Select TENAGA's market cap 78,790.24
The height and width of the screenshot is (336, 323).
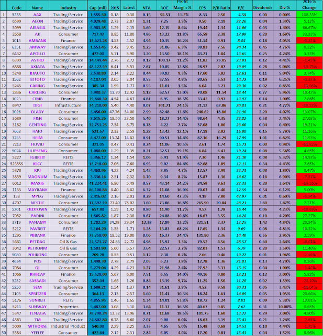pos(97,313)
